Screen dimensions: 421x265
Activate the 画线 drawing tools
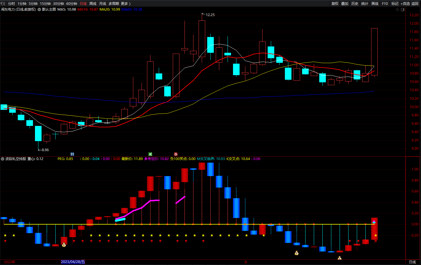[375, 3]
